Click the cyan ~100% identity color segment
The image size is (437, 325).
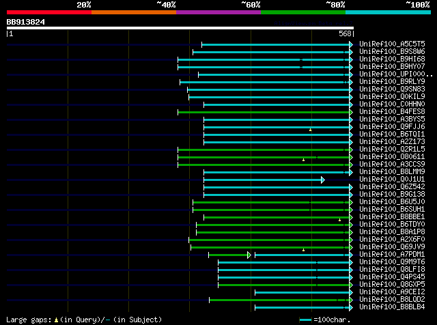tap(389, 12)
